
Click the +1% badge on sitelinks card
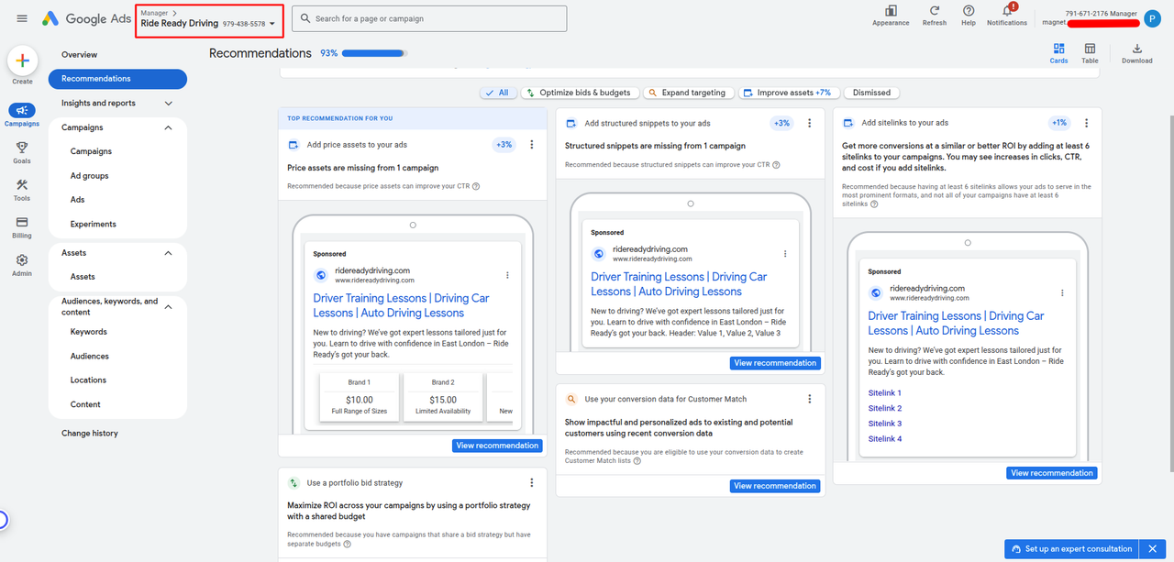1059,123
